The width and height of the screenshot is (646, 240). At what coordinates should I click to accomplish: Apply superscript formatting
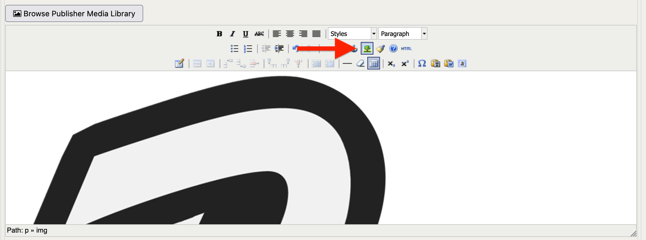click(x=405, y=63)
